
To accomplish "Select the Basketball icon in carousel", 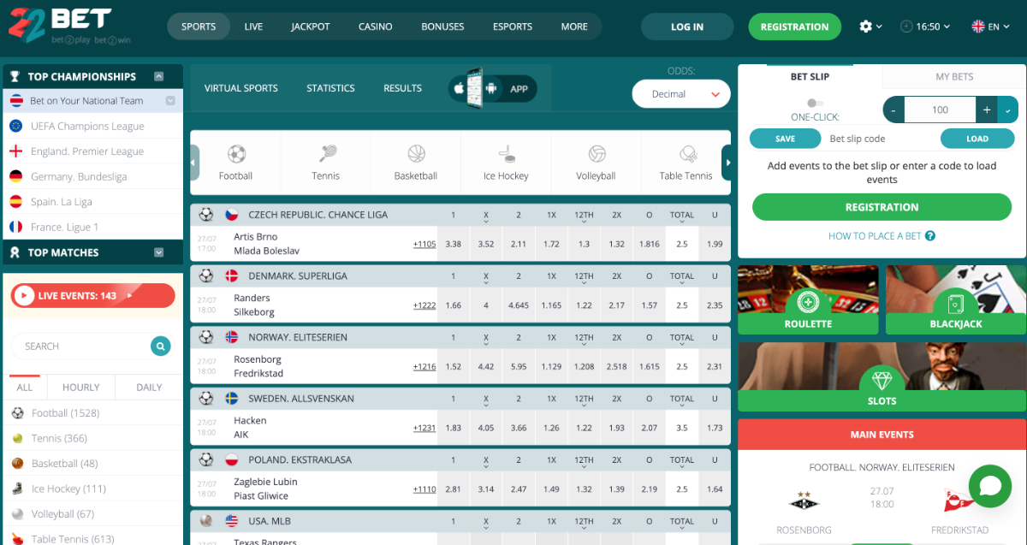I will click(x=416, y=154).
